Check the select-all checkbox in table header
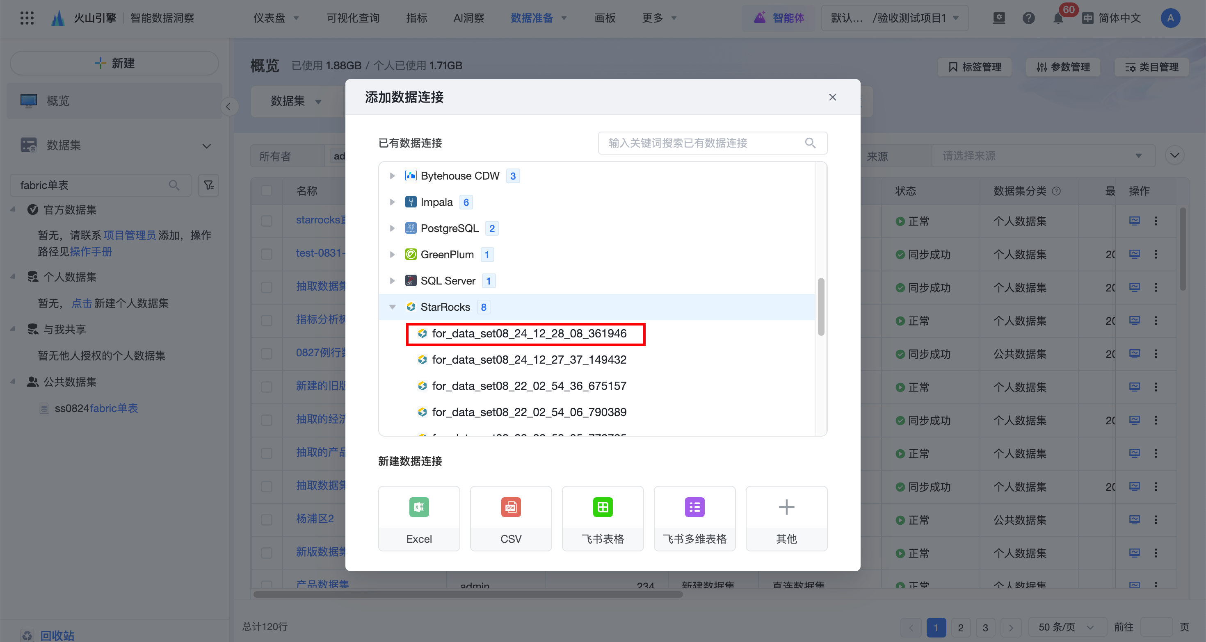The width and height of the screenshot is (1206, 642). [x=267, y=191]
